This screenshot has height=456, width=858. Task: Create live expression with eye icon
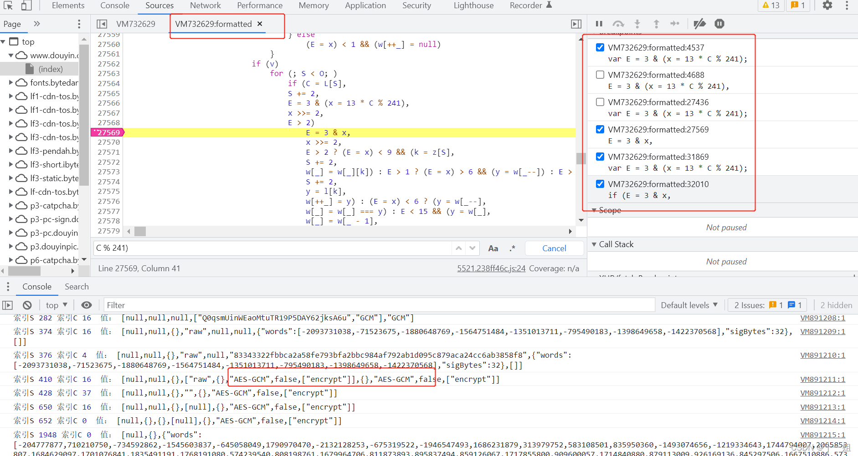point(86,305)
